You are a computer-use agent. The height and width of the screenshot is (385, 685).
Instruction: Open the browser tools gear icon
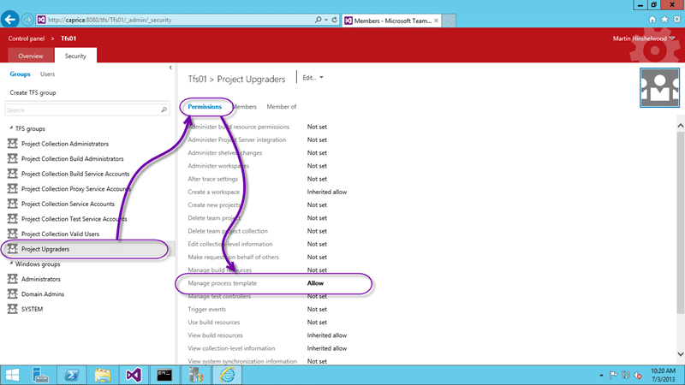[x=676, y=19]
